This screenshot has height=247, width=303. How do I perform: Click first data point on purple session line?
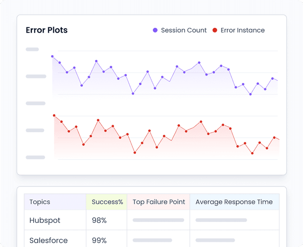(53, 57)
